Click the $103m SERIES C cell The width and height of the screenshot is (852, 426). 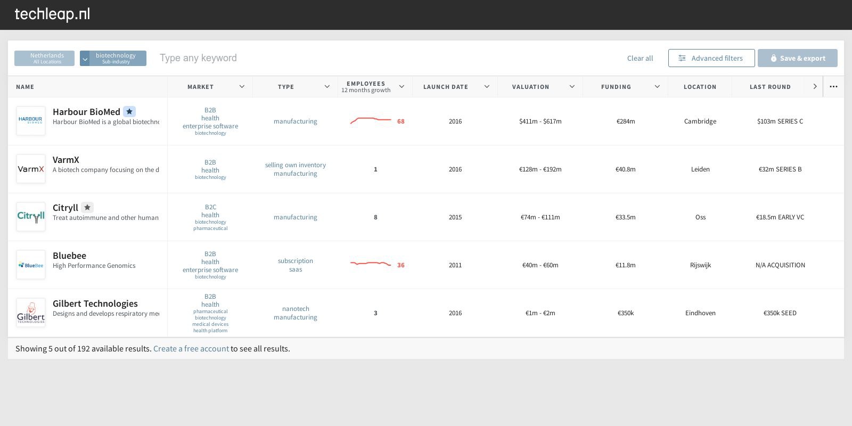point(780,121)
